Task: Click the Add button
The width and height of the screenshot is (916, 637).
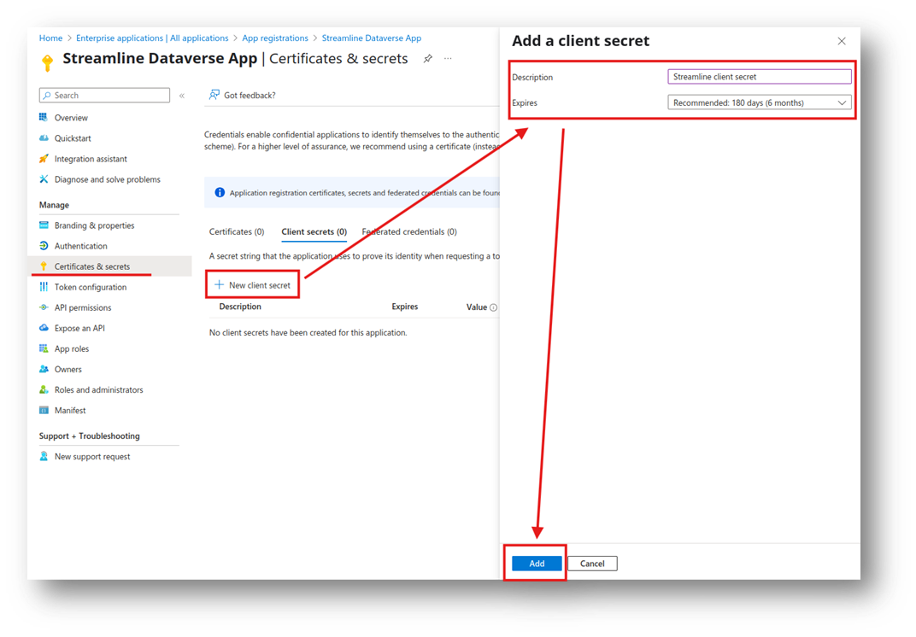Action: coord(537,564)
